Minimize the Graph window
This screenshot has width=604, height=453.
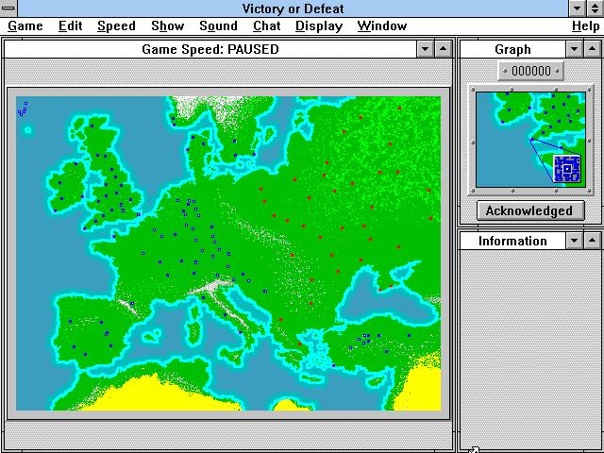(x=575, y=49)
